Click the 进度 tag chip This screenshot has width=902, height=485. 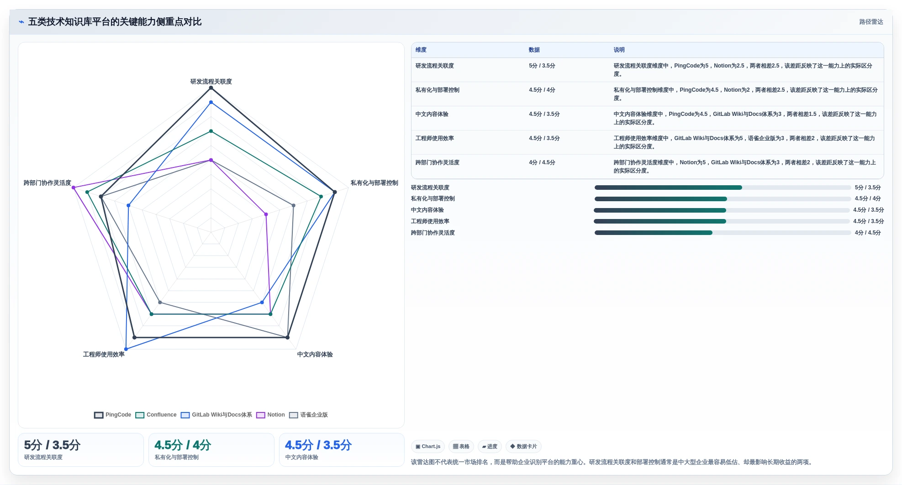click(x=490, y=446)
